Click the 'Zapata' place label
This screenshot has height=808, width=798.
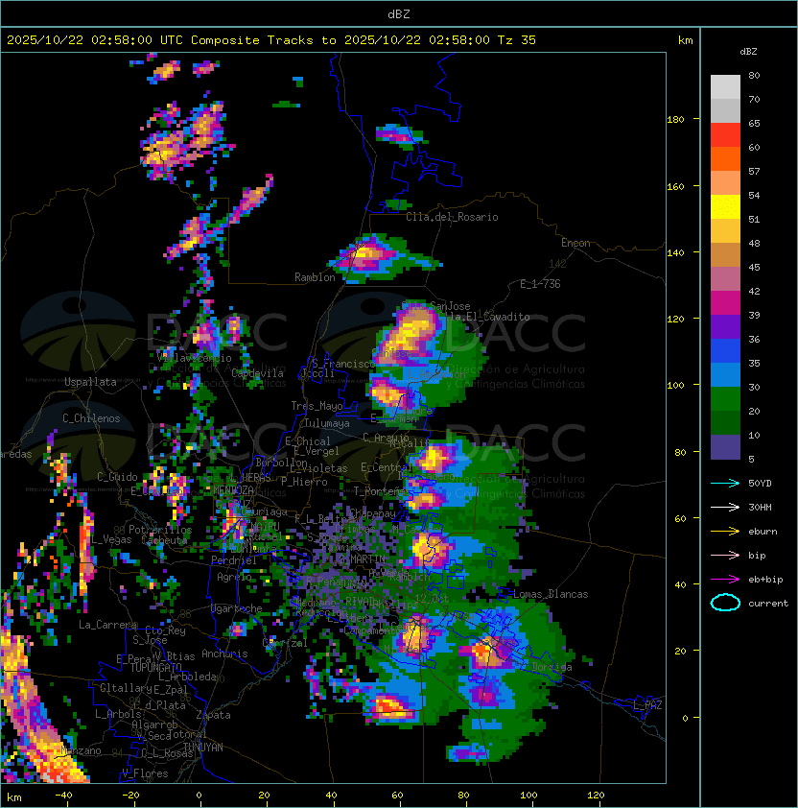tap(213, 715)
